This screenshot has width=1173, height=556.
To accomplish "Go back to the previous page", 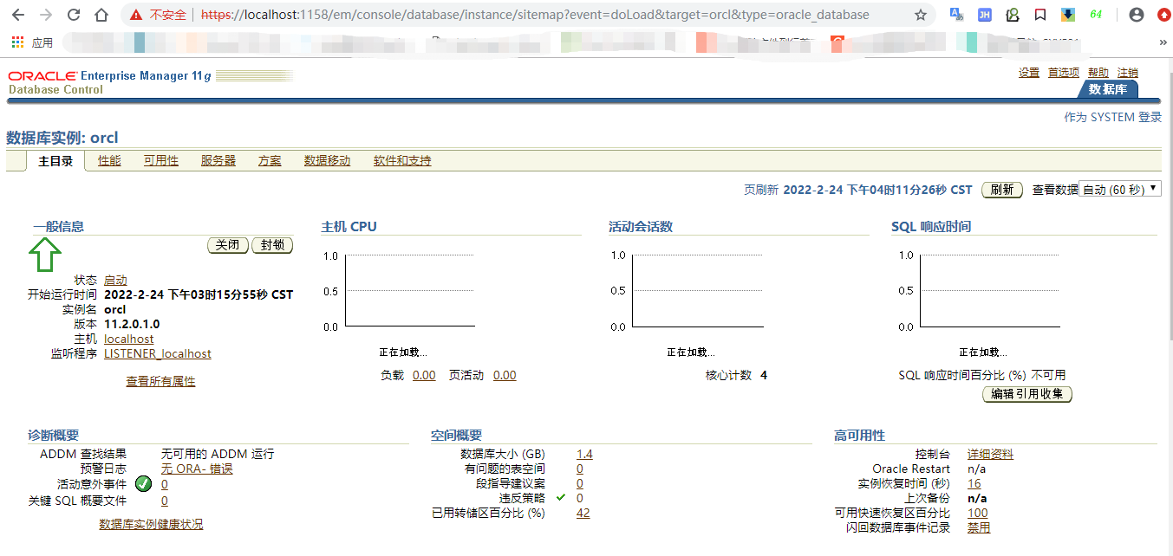I will pyautogui.click(x=19, y=15).
